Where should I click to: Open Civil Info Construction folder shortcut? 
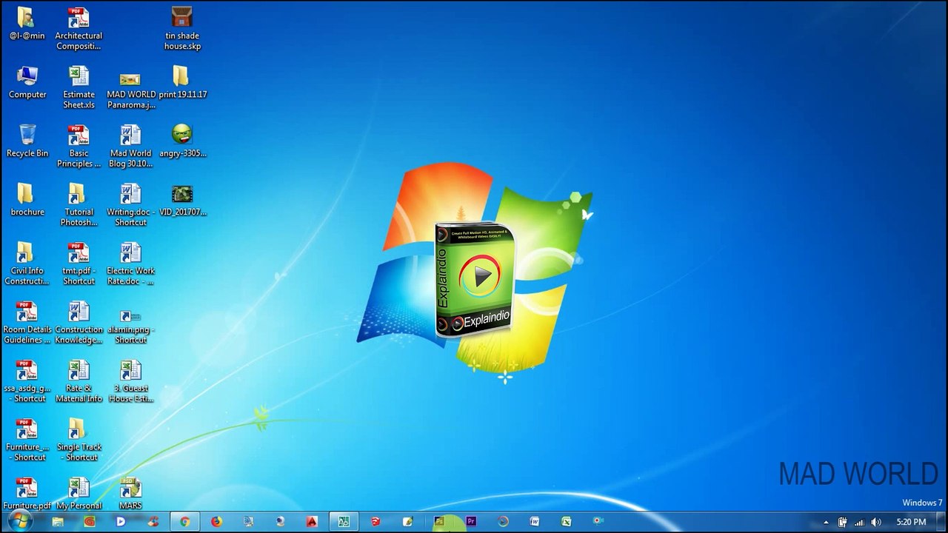(27, 264)
